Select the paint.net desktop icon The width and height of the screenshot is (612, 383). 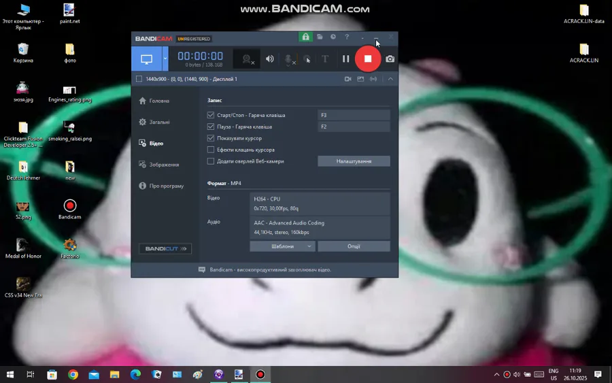coord(69,14)
